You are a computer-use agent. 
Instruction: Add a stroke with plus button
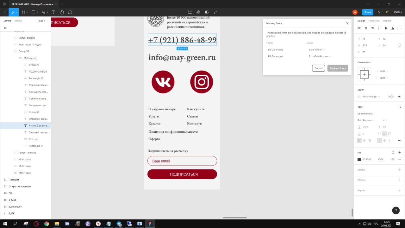[x=400, y=170]
